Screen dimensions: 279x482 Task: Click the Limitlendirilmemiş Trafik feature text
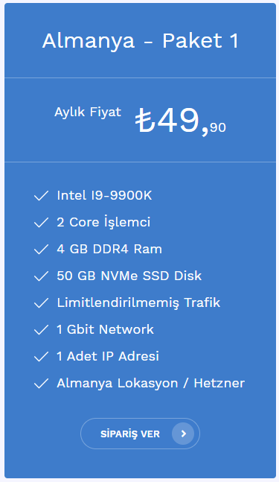pos(138,302)
